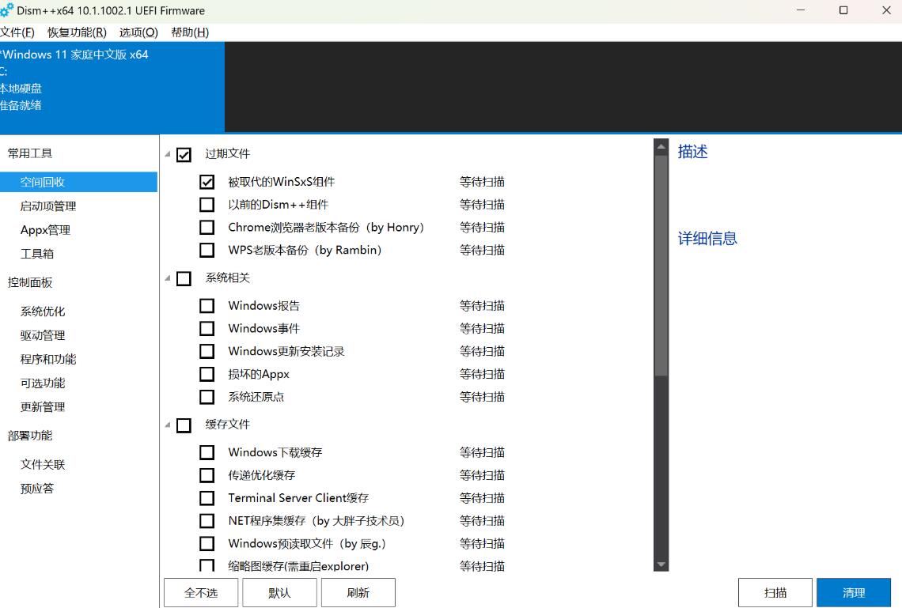Minimize the Dism++ window
The height and width of the screenshot is (608, 902).
[801, 10]
